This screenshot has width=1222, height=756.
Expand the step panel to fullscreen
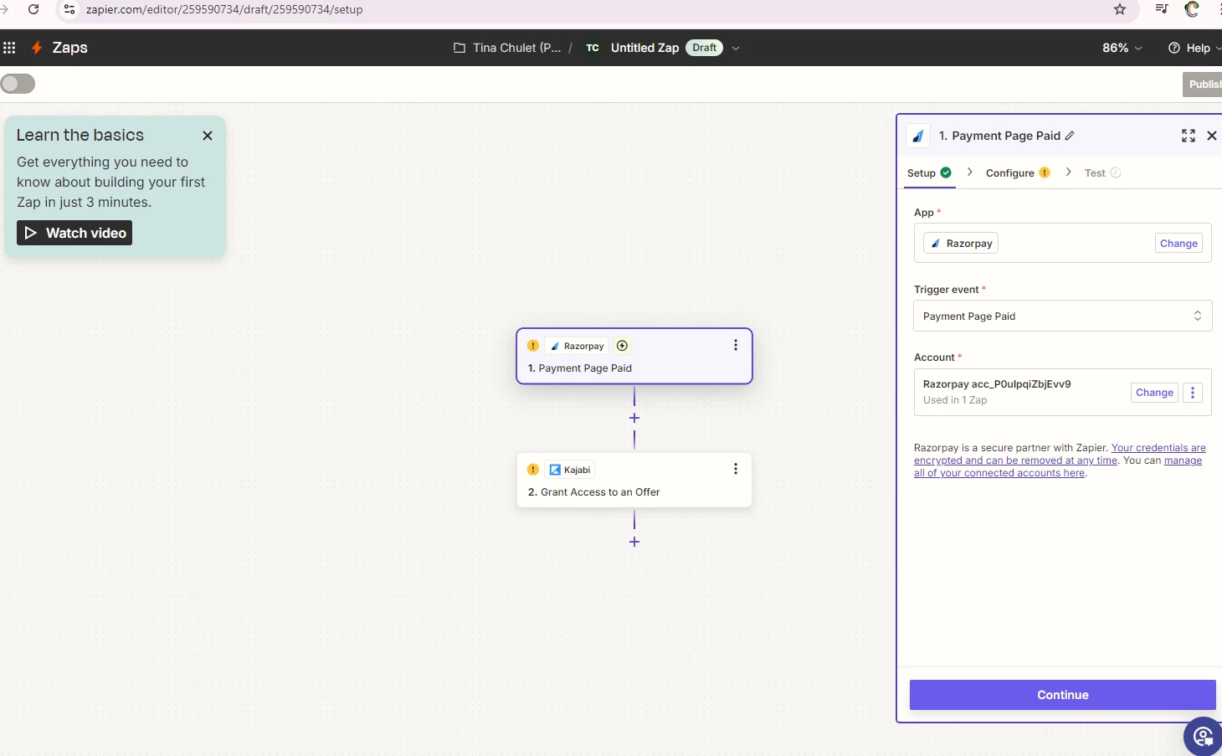coord(1189,136)
